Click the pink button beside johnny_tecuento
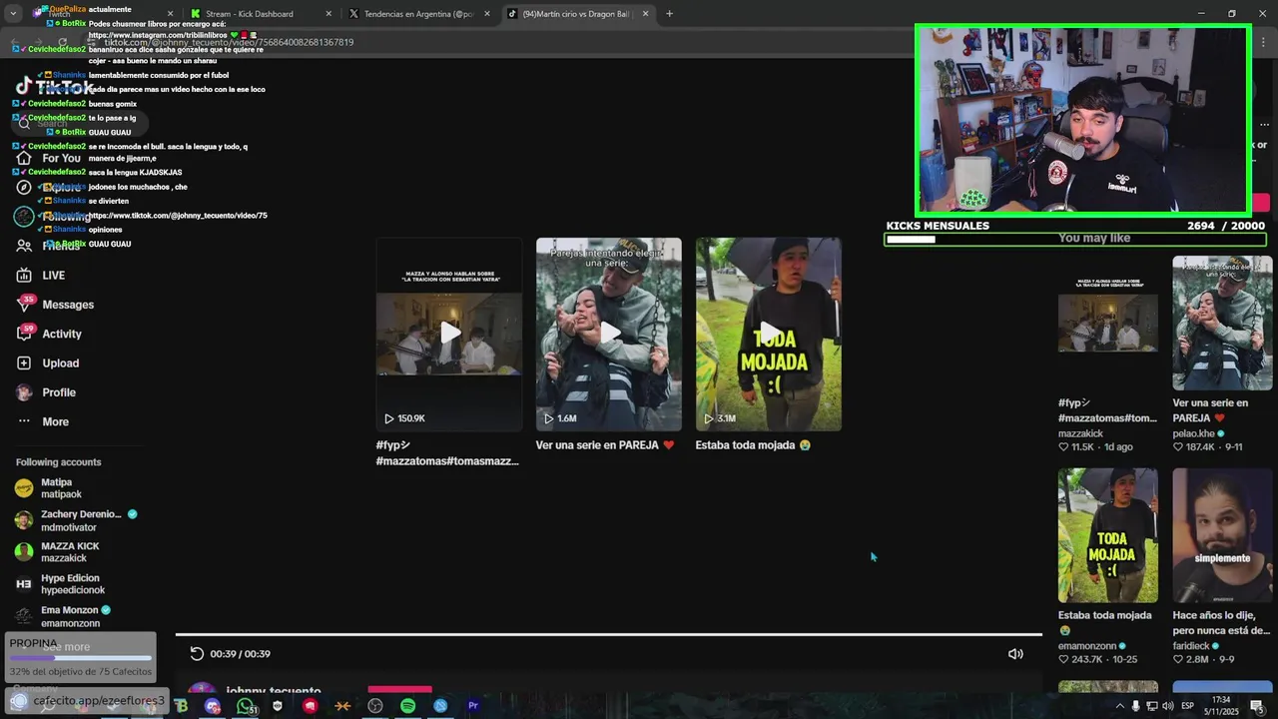Viewport: 1278px width, 719px height. [399, 690]
